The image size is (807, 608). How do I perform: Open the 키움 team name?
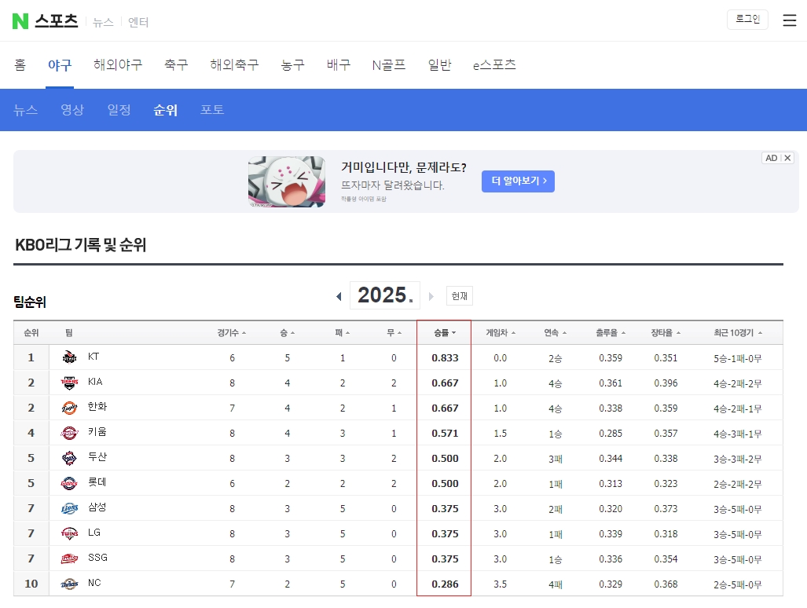pyautogui.click(x=97, y=431)
